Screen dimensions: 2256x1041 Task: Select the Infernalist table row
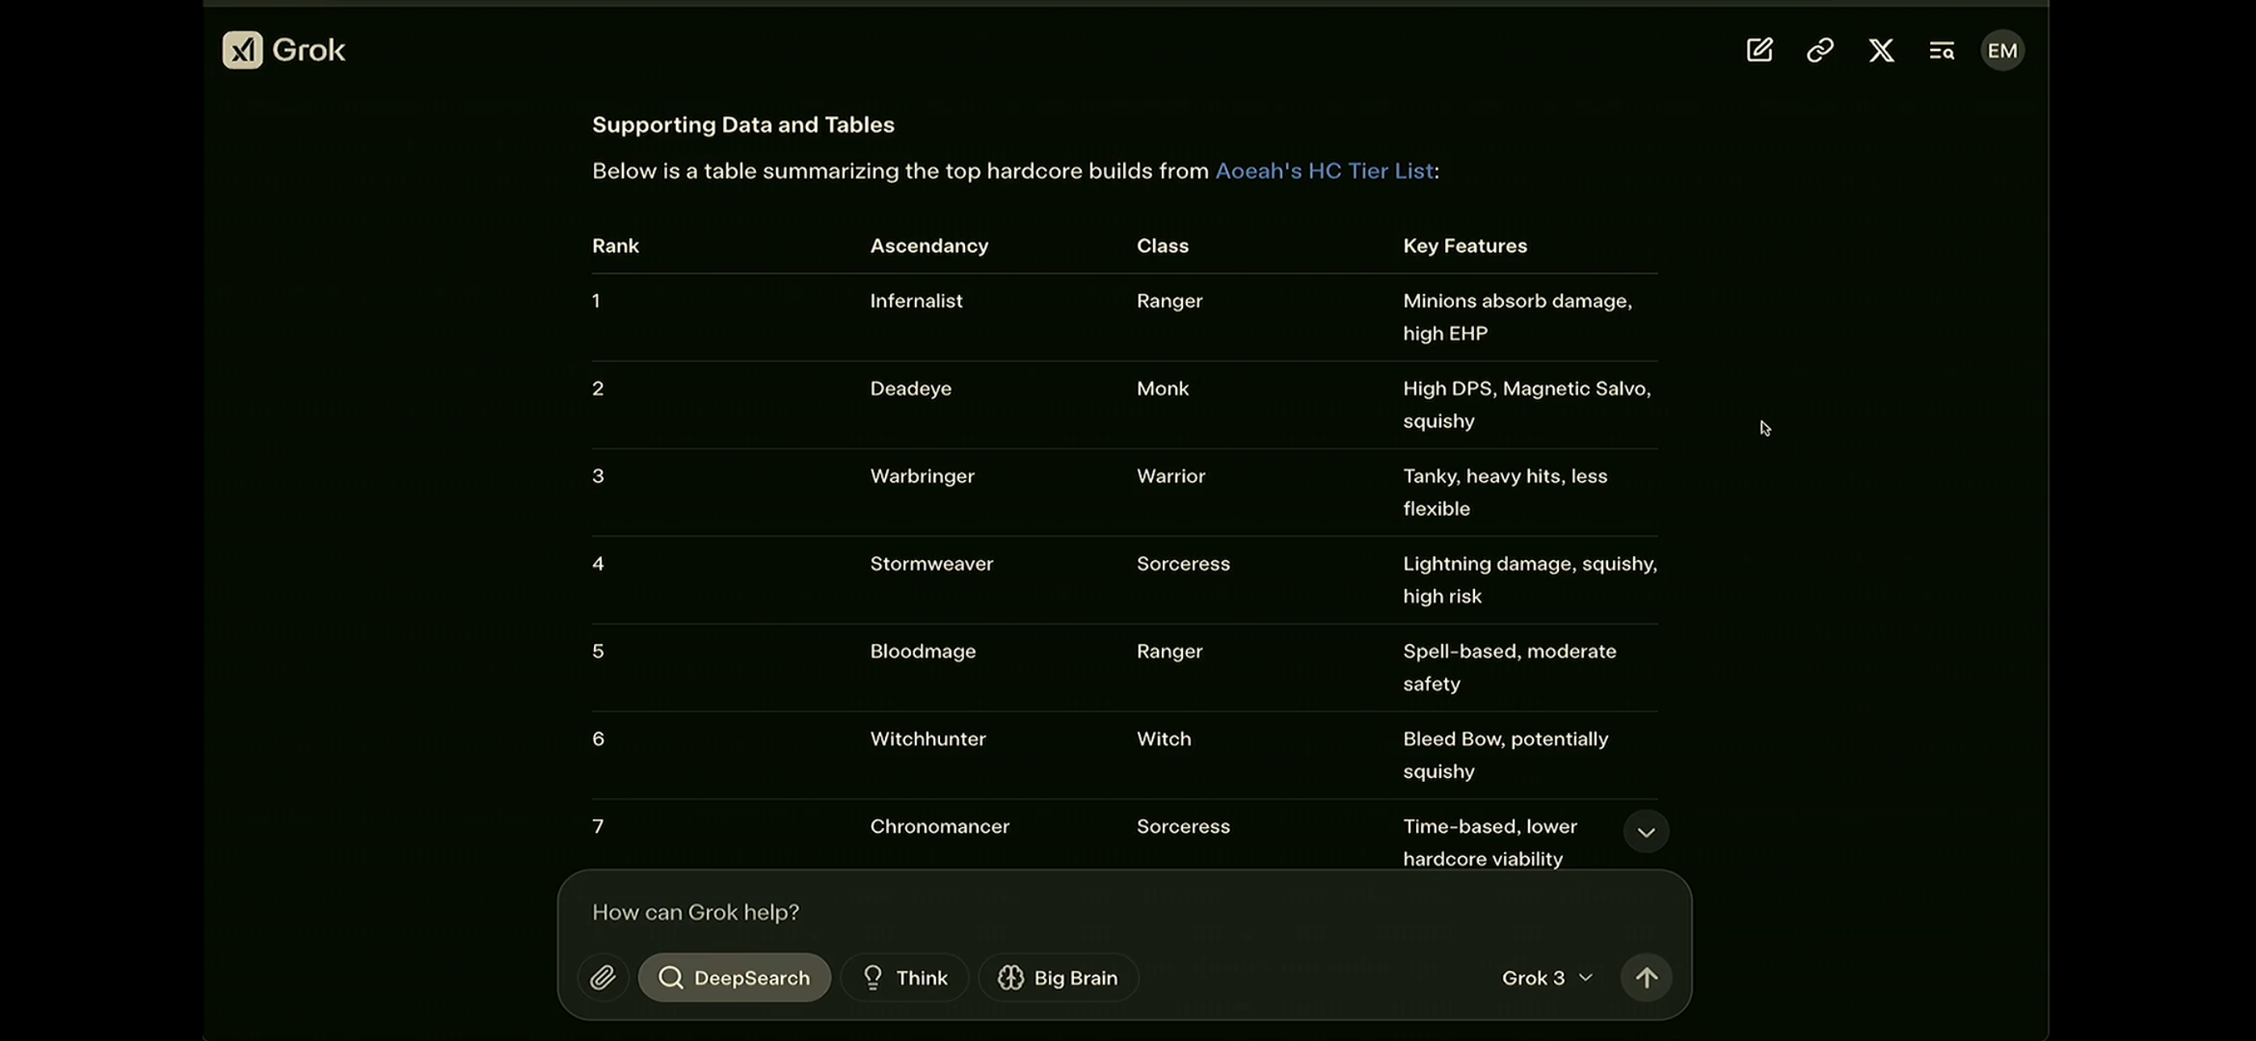[x=915, y=302]
